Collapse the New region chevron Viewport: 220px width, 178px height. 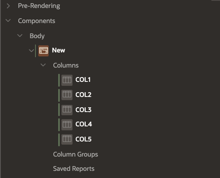(31, 50)
